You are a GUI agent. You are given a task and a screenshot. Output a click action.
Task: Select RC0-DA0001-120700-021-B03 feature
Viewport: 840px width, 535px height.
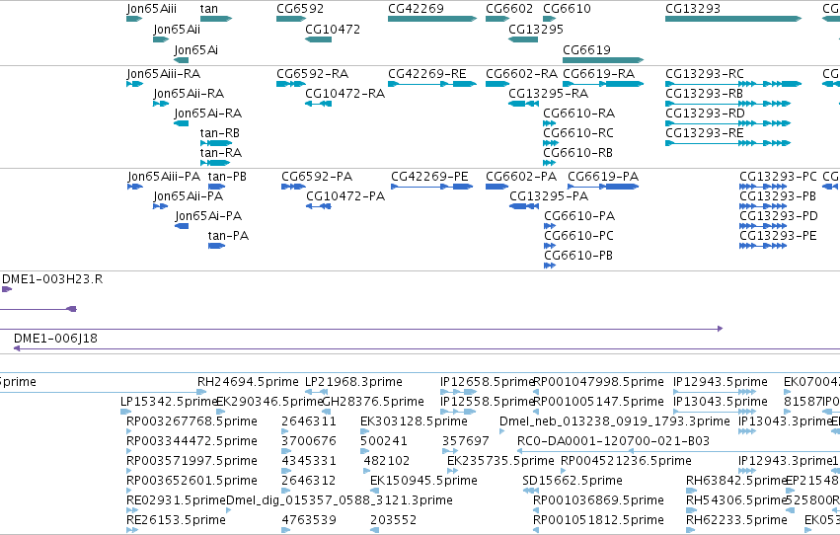tap(678, 452)
